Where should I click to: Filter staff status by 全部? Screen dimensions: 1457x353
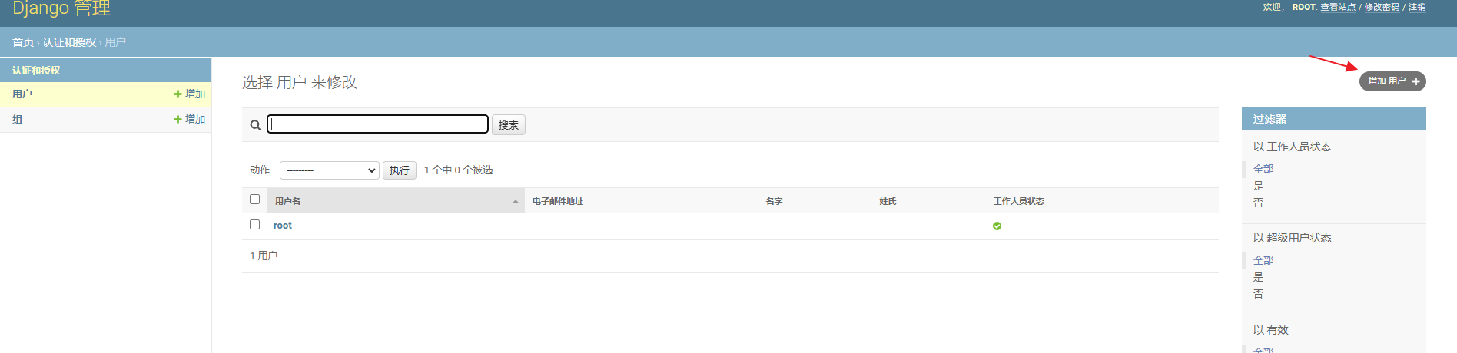(1263, 169)
